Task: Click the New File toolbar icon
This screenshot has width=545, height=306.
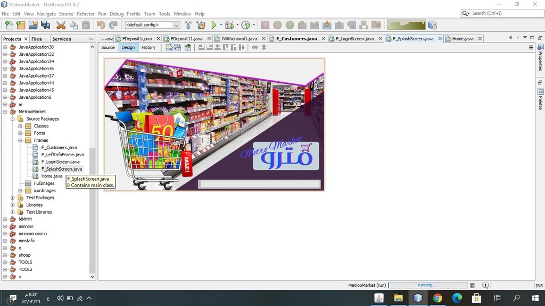Action: point(9,25)
